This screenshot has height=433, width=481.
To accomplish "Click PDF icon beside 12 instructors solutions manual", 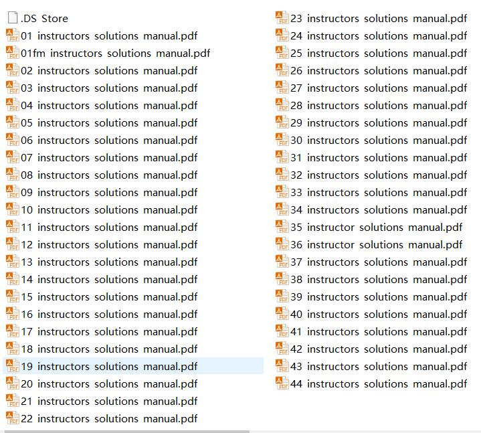I will click(x=13, y=244).
